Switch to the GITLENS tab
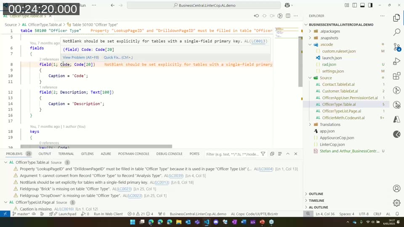404x227 pixels. (88, 154)
